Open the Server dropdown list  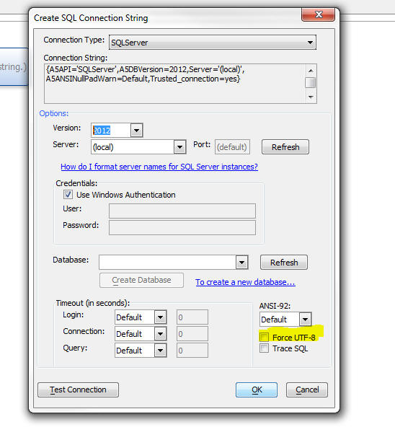[x=179, y=147]
